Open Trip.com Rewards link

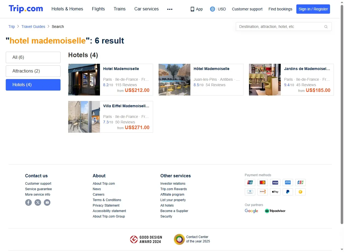click(x=174, y=189)
